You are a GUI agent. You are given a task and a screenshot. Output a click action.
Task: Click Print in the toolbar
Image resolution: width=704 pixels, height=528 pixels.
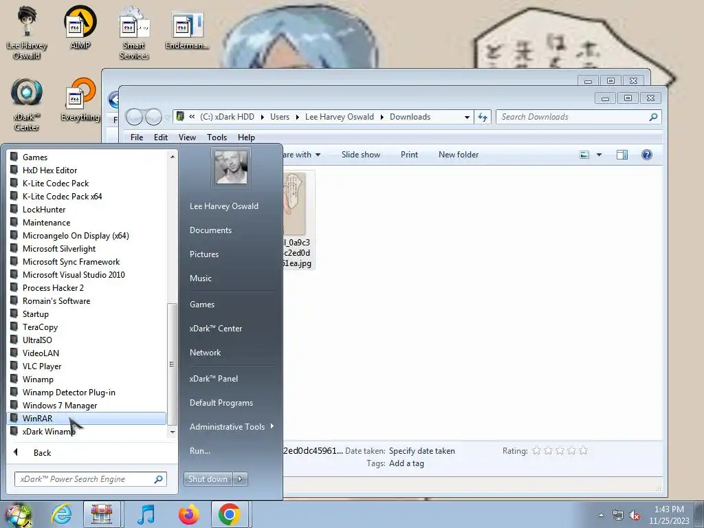point(410,155)
